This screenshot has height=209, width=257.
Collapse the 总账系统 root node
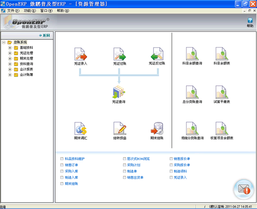click(3, 42)
